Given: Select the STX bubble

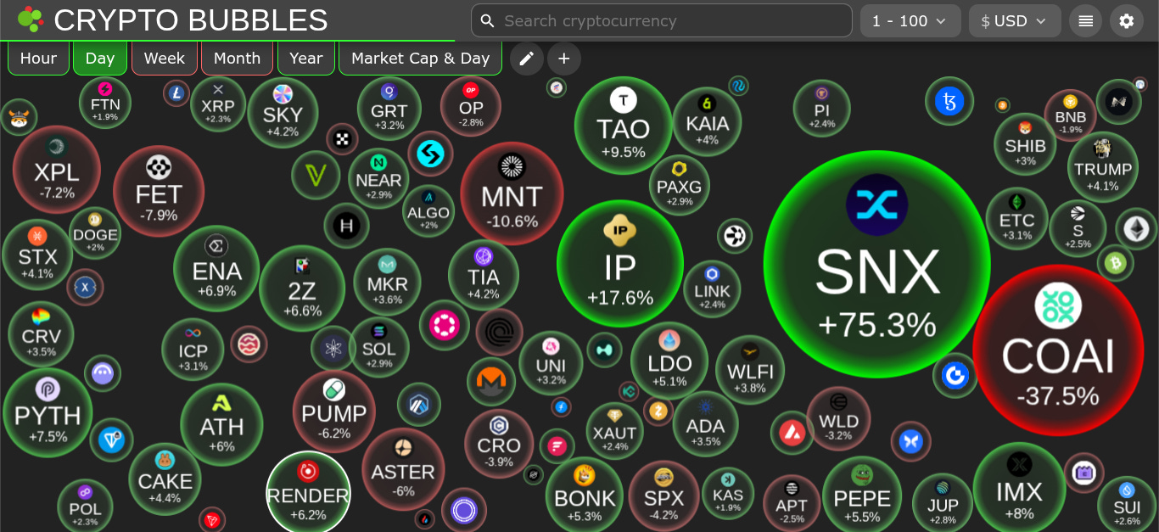Looking at the screenshot, I should [37, 255].
